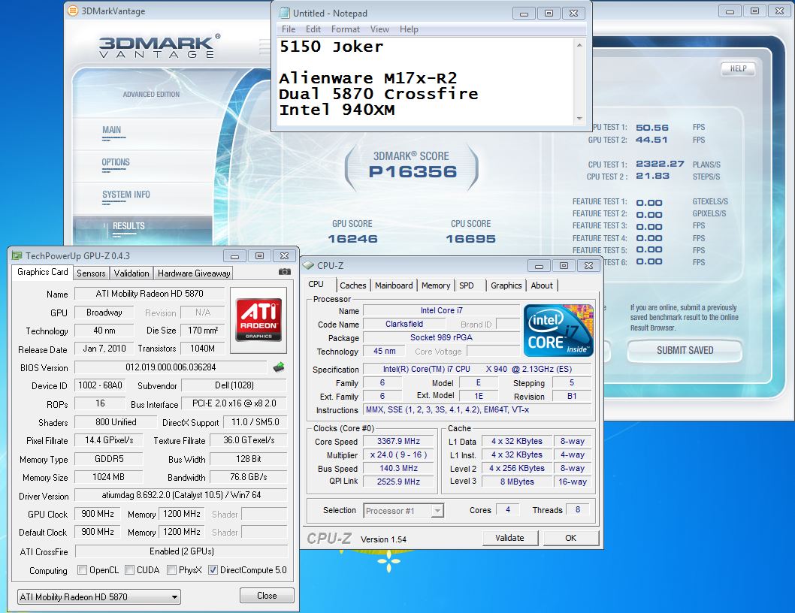795x613 pixels.
Task: Click the Intel Core i7 logo in CPU-Z
Action: coord(558,330)
